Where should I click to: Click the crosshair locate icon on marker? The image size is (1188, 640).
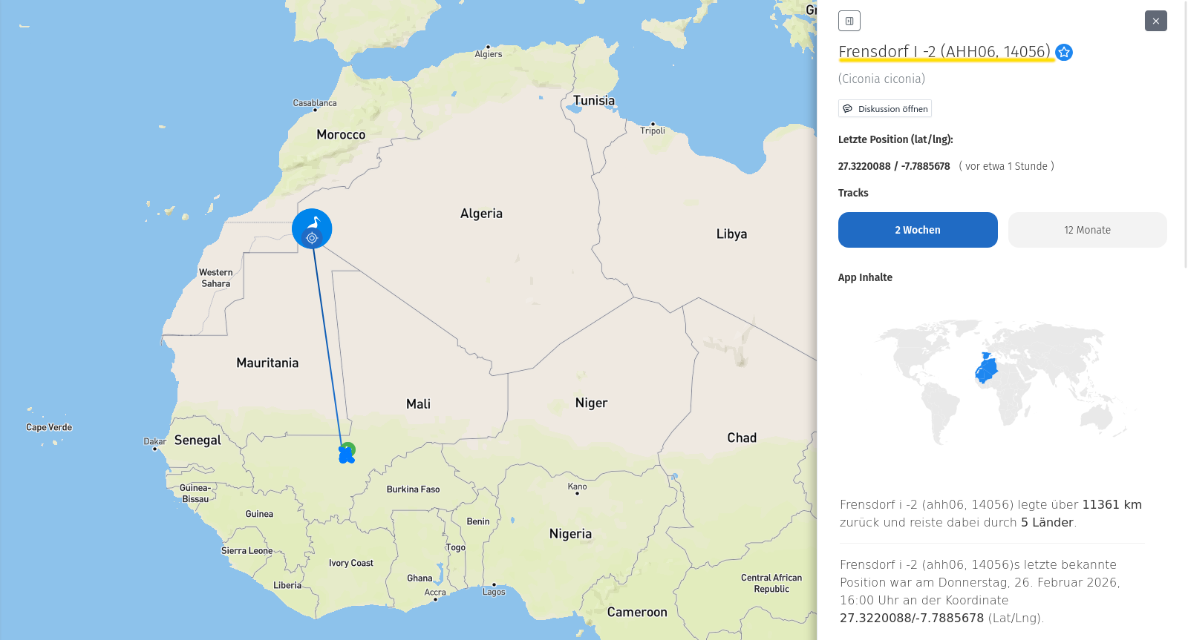[312, 238]
